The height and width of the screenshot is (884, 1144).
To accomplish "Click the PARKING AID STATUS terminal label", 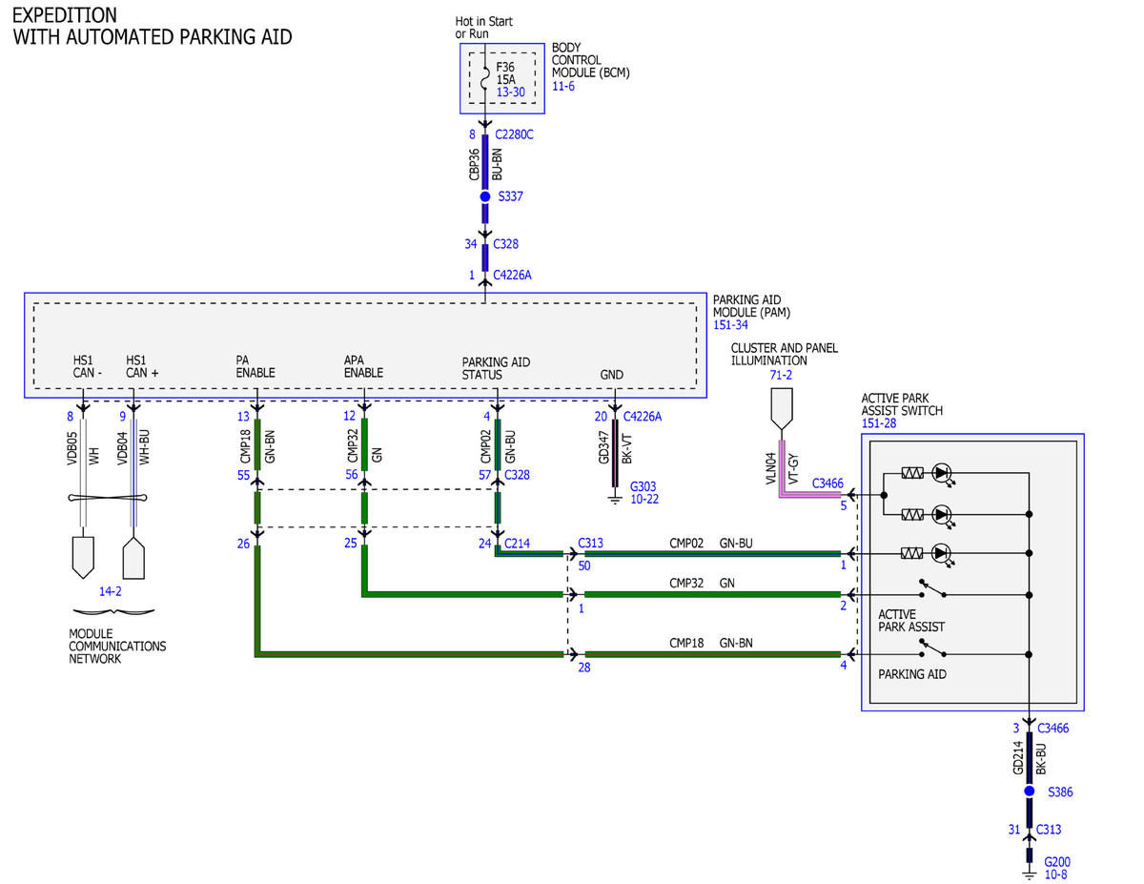I will (496, 369).
